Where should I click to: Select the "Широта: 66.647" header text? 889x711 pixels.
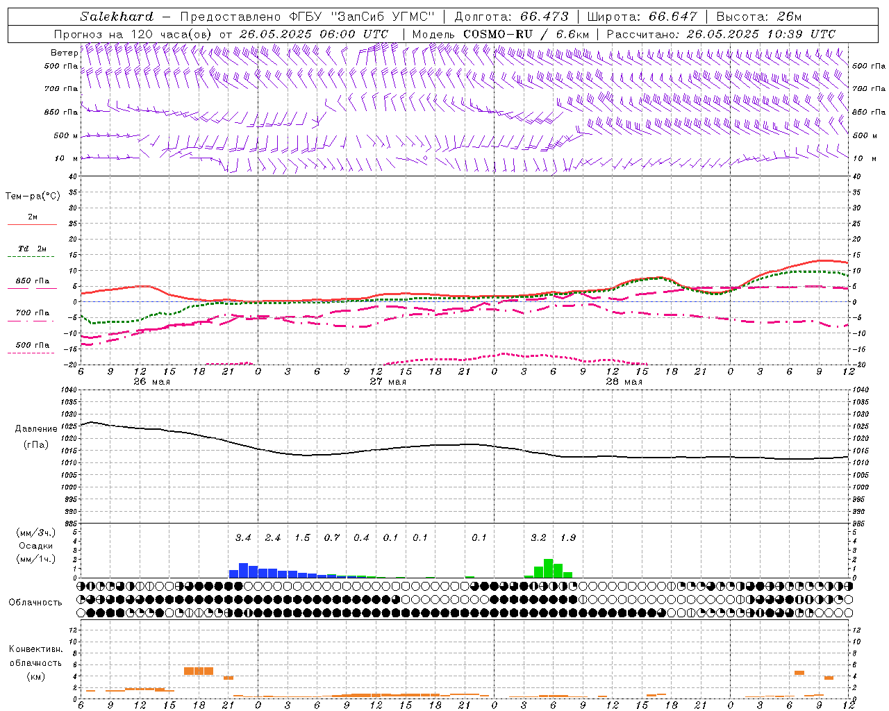tap(642, 17)
